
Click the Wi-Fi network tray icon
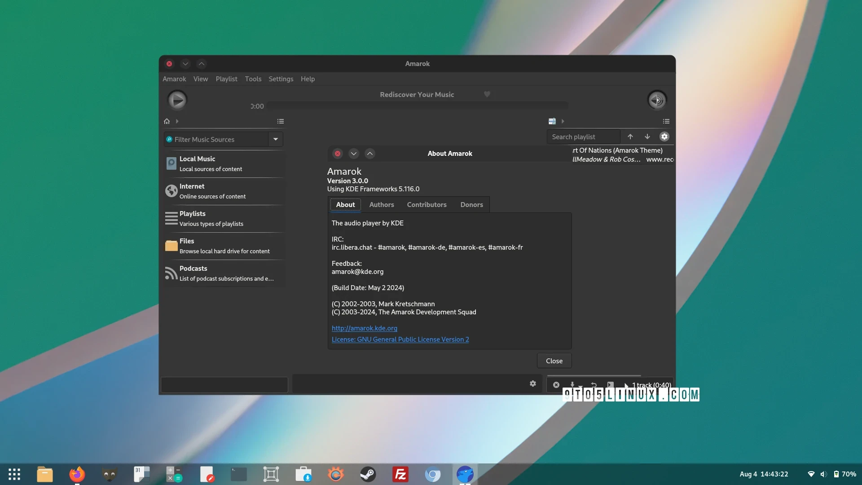point(811,474)
